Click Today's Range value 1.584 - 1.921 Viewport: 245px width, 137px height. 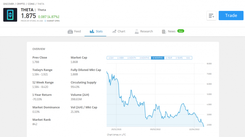(40, 74)
